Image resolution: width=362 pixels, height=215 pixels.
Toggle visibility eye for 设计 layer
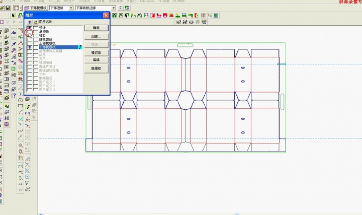[29, 27]
